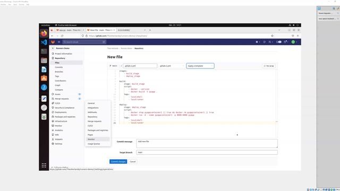The width and height of the screenshot is (340, 191).
Task: Open Firefox from the Ubuntu dock
Action: pos(44,33)
